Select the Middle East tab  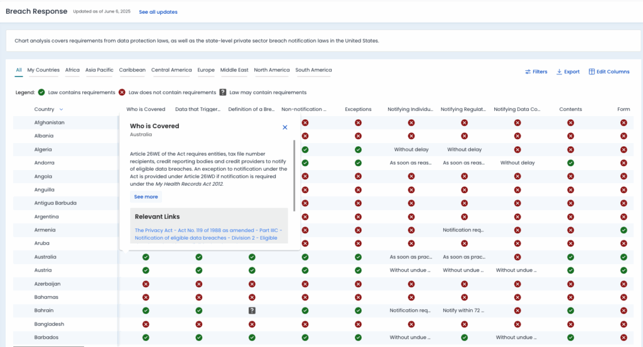tap(234, 70)
